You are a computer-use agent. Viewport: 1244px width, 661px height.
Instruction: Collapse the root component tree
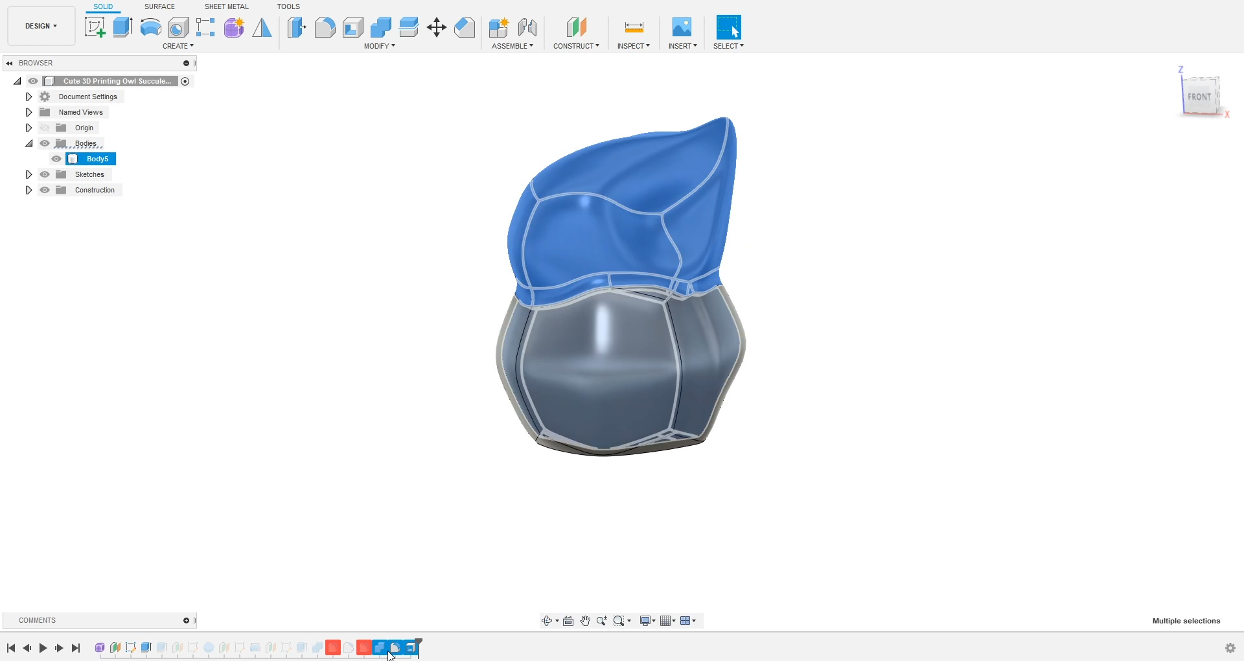[x=17, y=81]
